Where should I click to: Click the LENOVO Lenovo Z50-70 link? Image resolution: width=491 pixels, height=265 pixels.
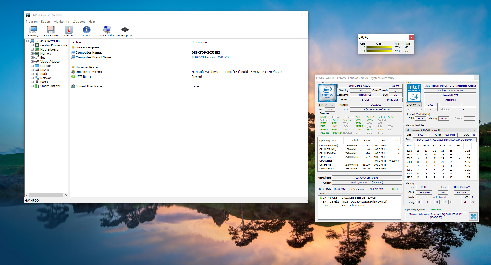point(210,57)
